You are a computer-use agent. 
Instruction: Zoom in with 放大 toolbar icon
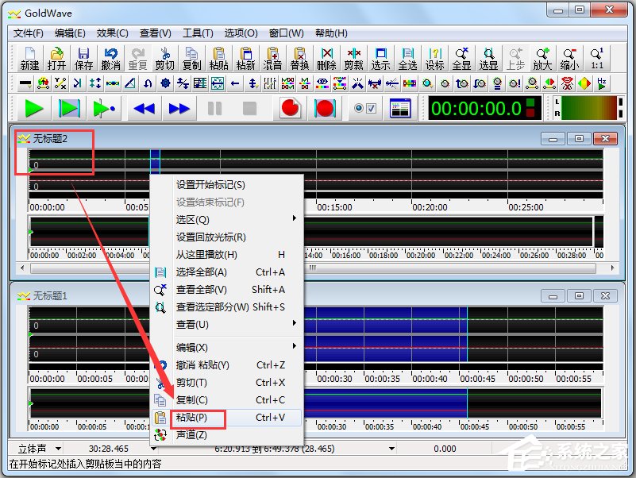click(x=542, y=59)
